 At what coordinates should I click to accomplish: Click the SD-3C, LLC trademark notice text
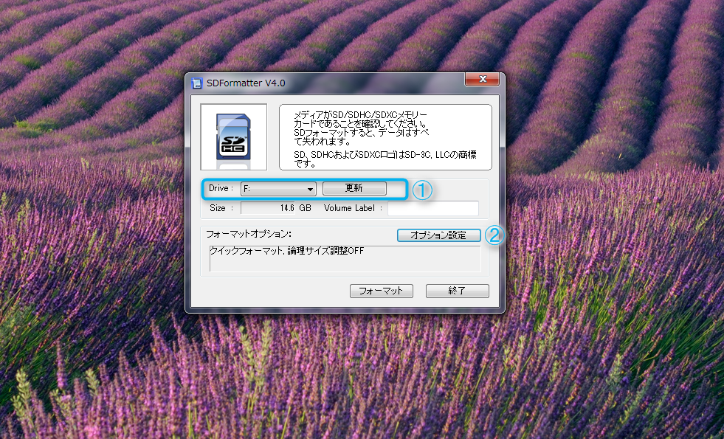(385, 159)
